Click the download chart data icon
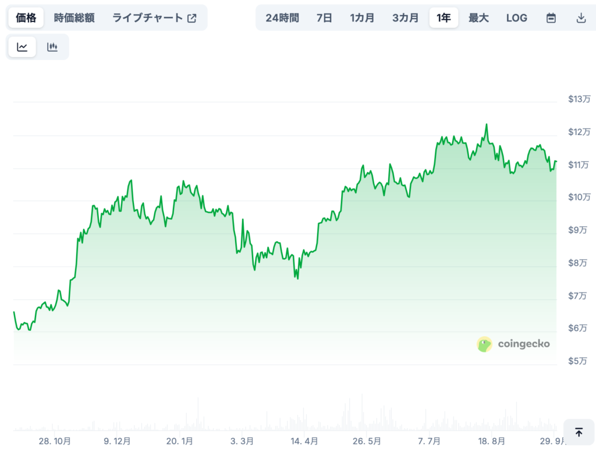The height and width of the screenshot is (453, 596). 580,18
